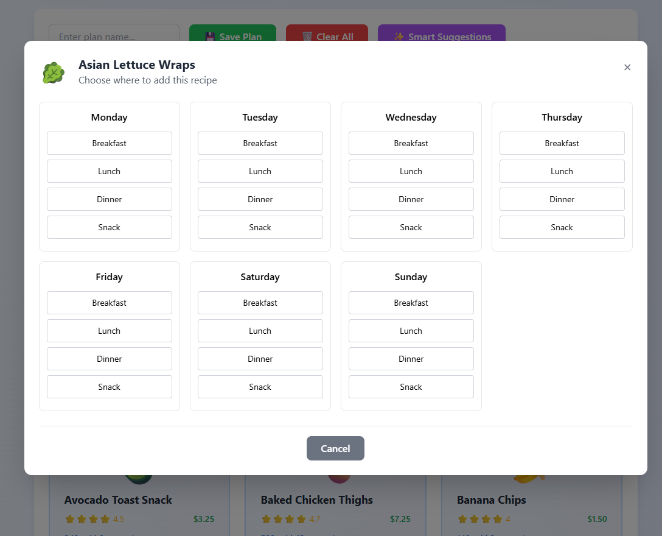Add recipe to Thursday Lunch
The width and height of the screenshot is (662, 536).
pos(562,171)
